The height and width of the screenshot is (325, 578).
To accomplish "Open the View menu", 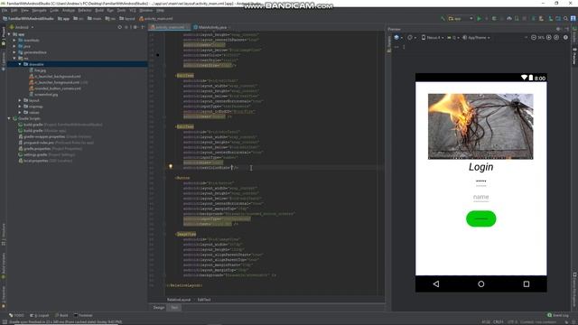I will 24,10.
